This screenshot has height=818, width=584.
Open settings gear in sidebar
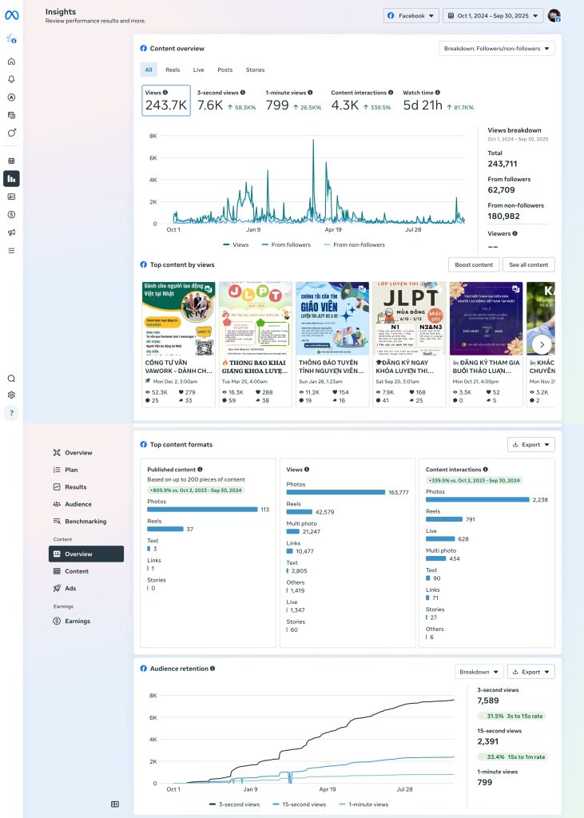pos(11,395)
